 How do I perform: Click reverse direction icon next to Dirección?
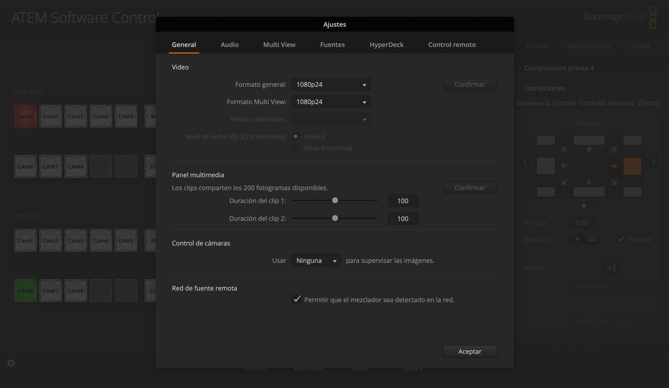592,239
